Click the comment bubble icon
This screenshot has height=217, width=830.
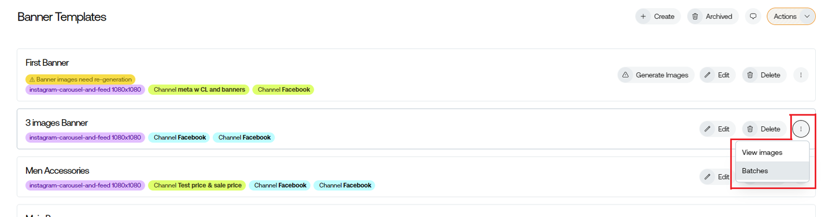(x=753, y=17)
